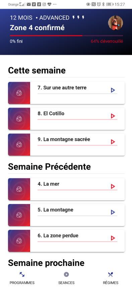This screenshot has height=287, width=132.
Task: Start La montagne sacrée with its play icon
Action: 113,142
